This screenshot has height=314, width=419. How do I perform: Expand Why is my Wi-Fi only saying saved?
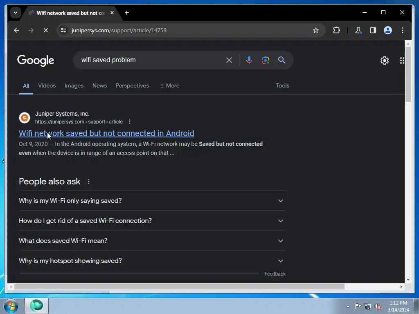point(152,201)
